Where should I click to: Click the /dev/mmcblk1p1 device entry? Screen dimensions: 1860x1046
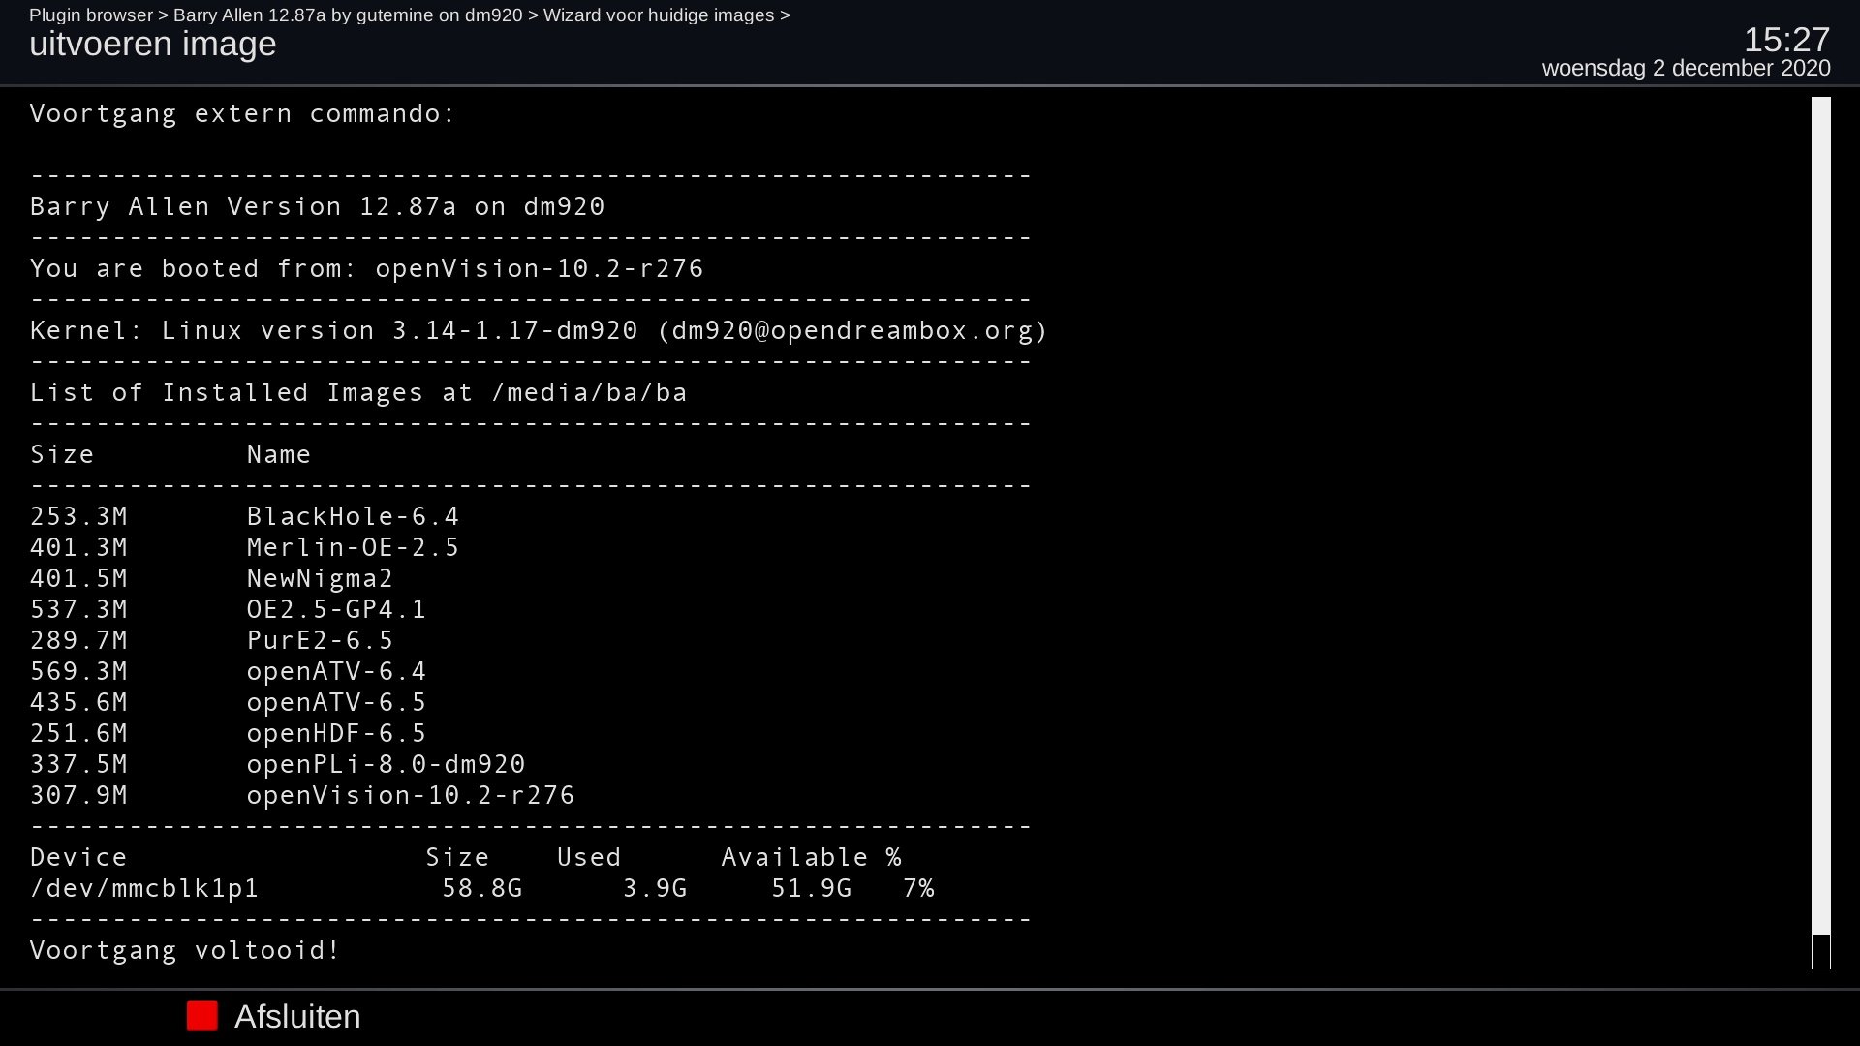point(144,888)
